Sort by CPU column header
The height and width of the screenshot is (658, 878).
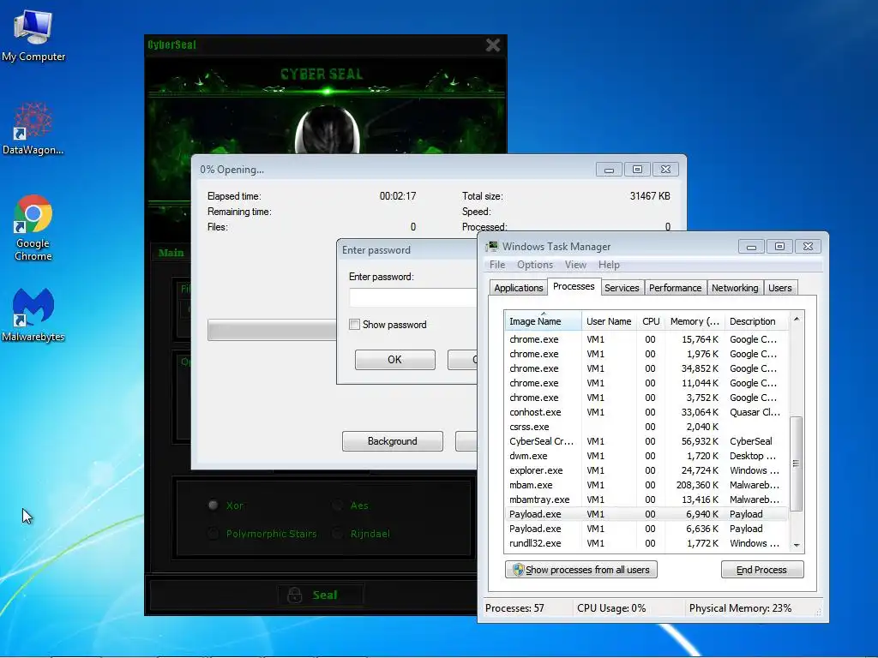(x=651, y=321)
